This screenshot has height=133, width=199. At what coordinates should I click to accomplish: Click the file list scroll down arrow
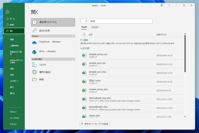[x=185, y=117]
